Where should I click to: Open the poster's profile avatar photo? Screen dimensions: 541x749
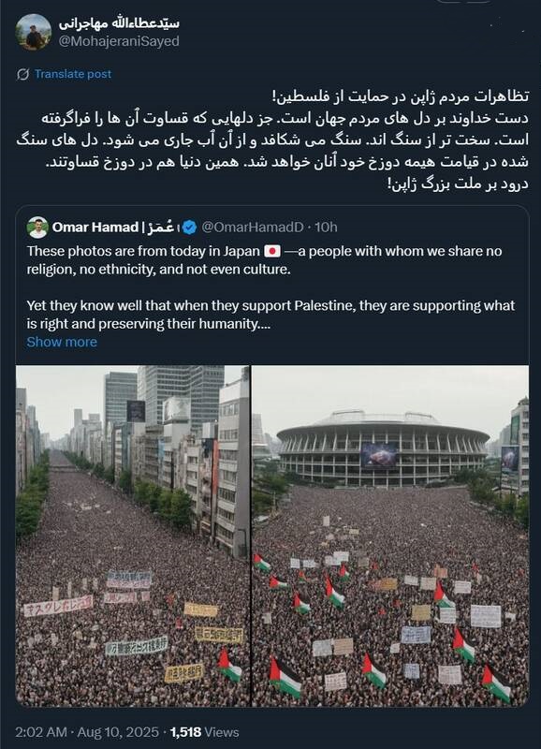33,32
